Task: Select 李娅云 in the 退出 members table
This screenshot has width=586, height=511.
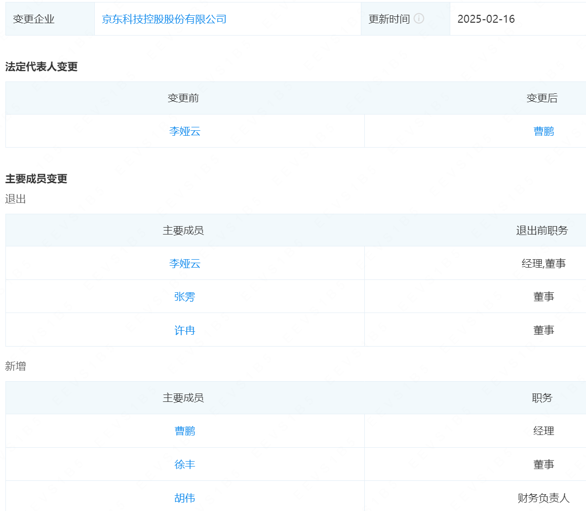Action: [185, 264]
